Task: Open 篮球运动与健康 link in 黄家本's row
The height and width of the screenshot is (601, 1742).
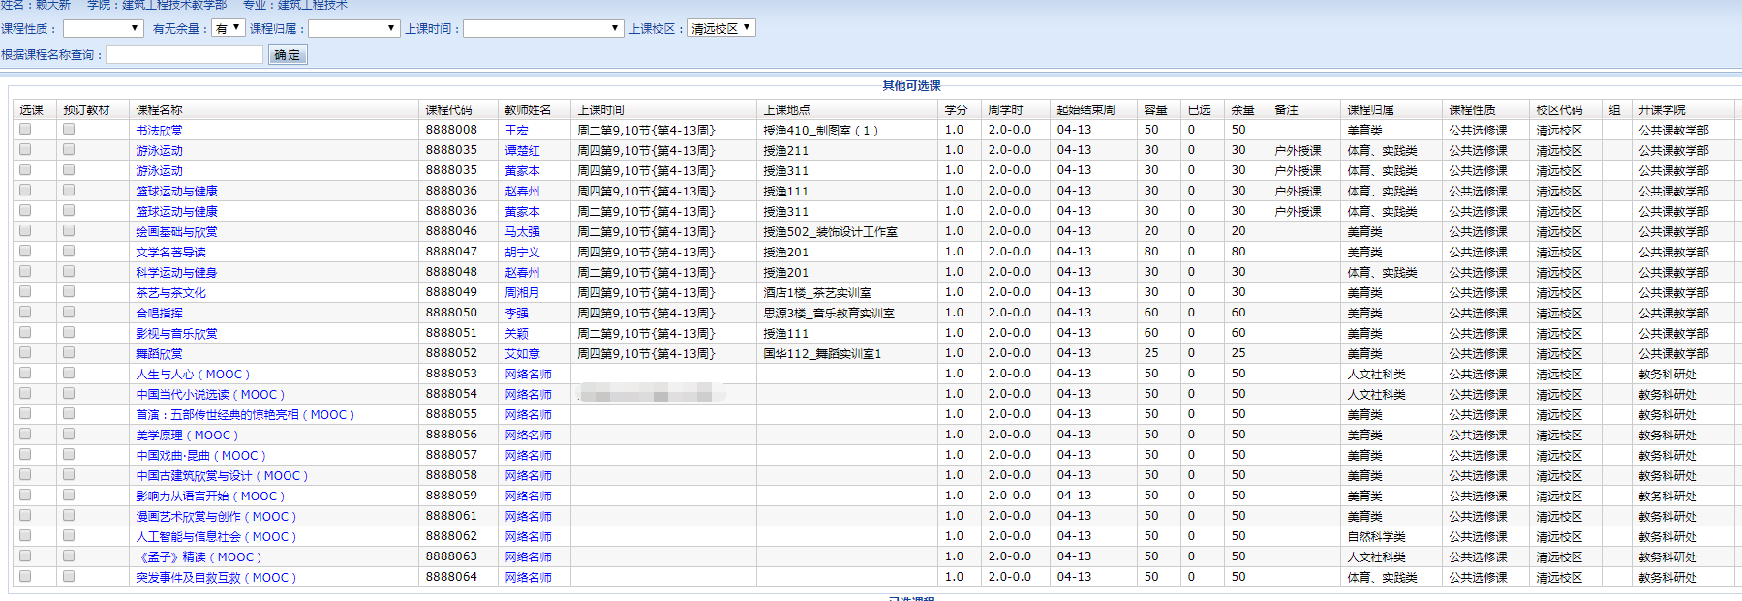Action: [176, 212]
